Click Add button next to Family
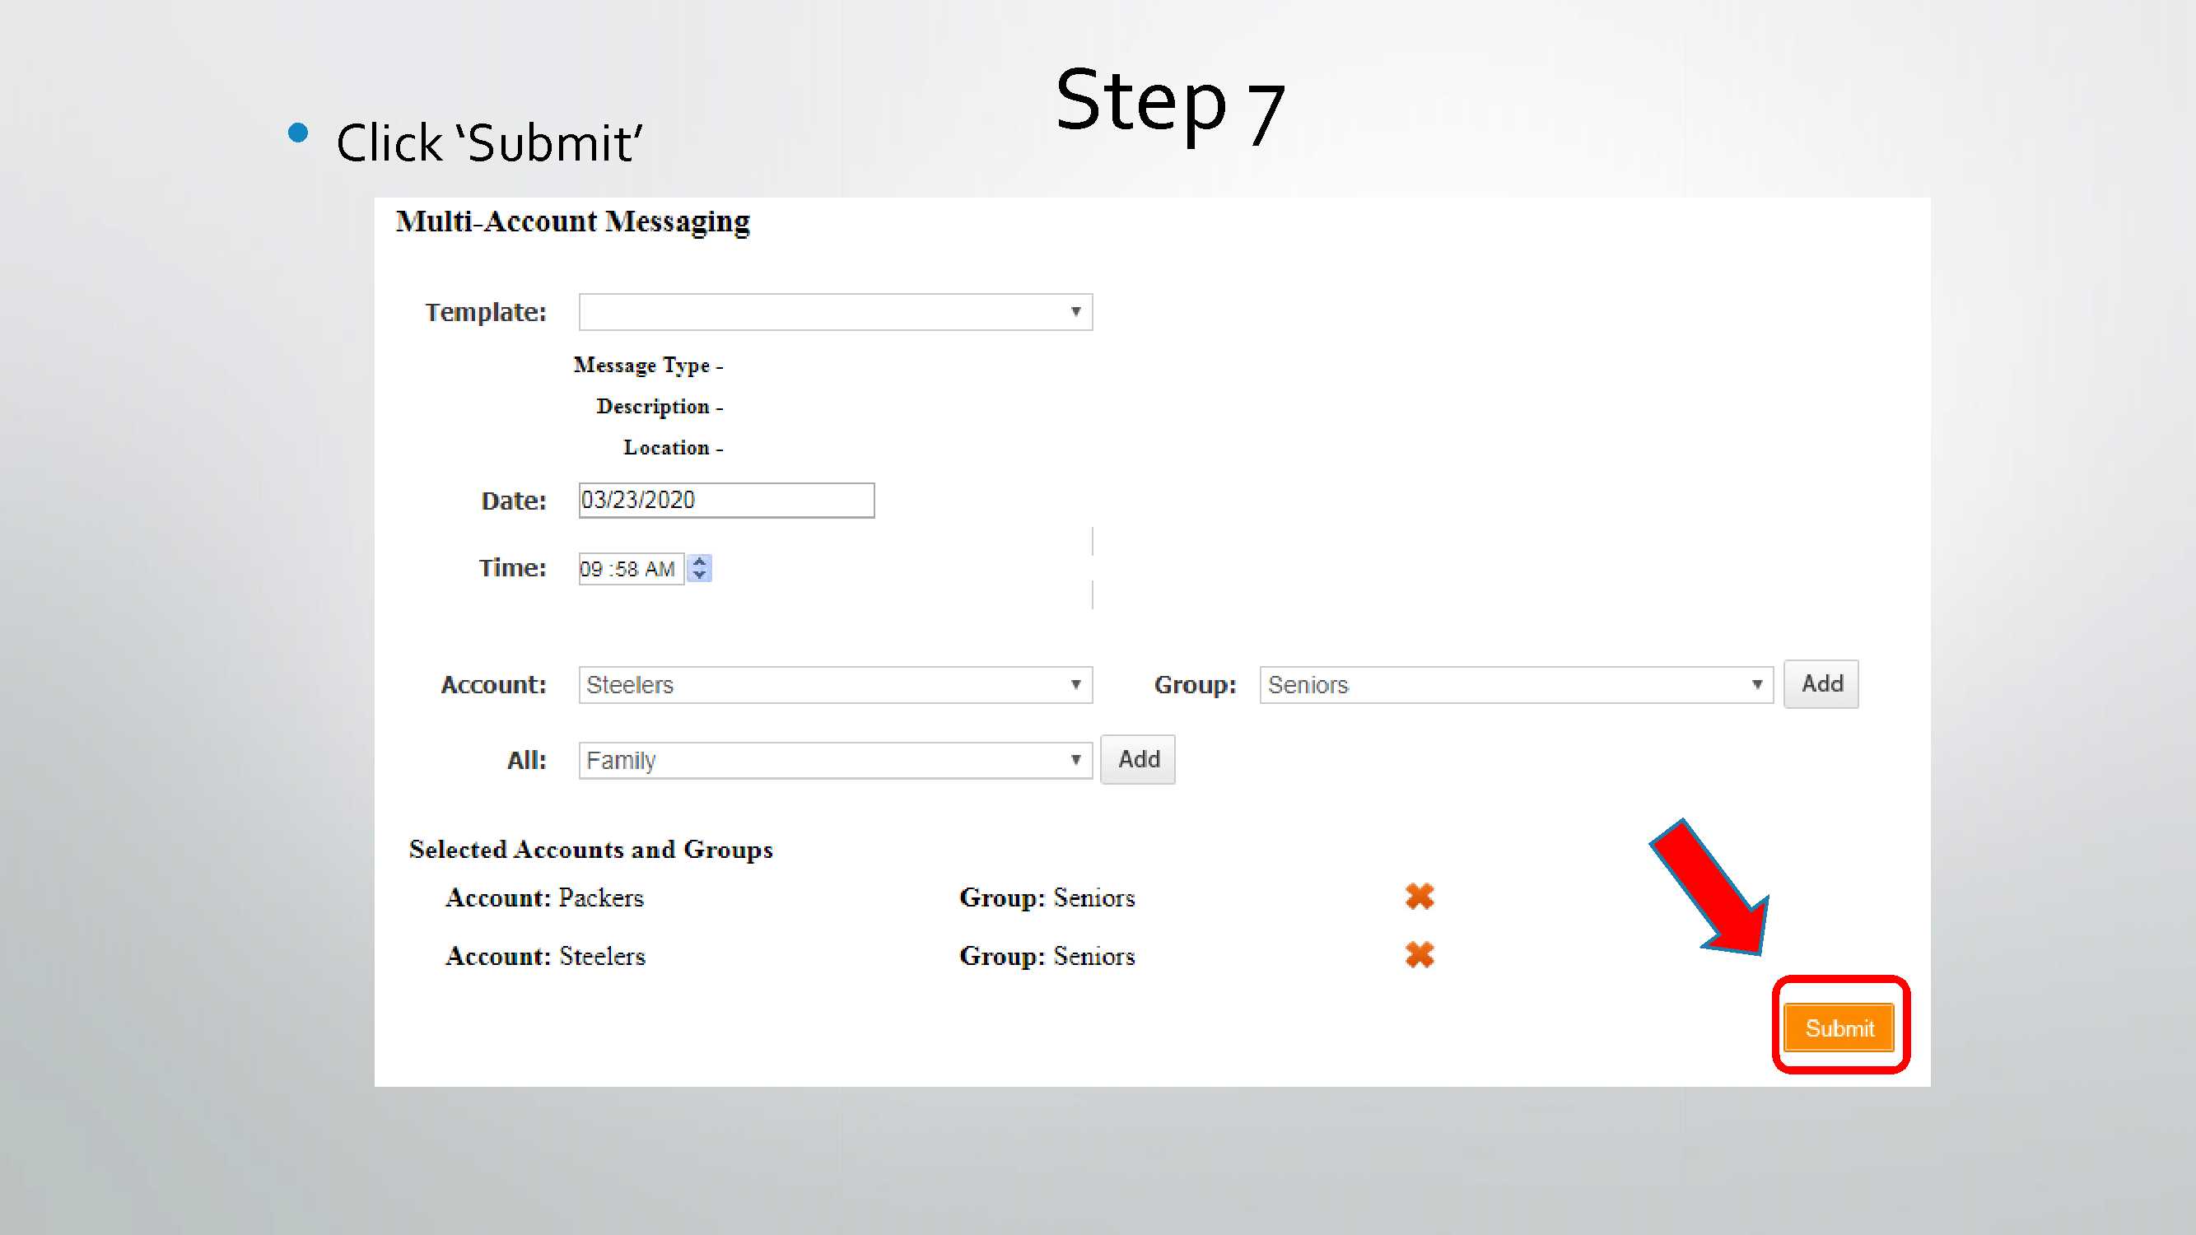 click(1138, 759)
